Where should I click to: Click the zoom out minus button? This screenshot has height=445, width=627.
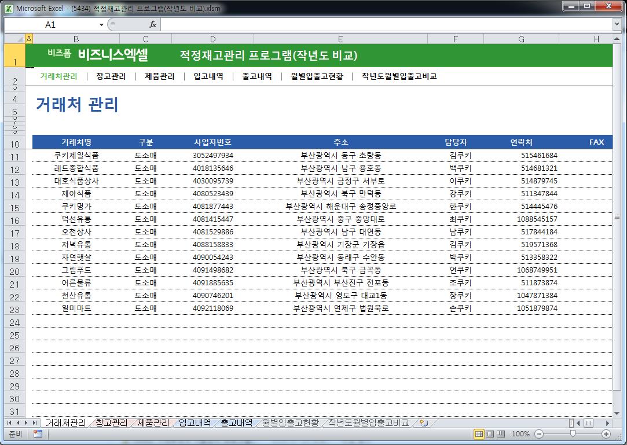[538, 434]
